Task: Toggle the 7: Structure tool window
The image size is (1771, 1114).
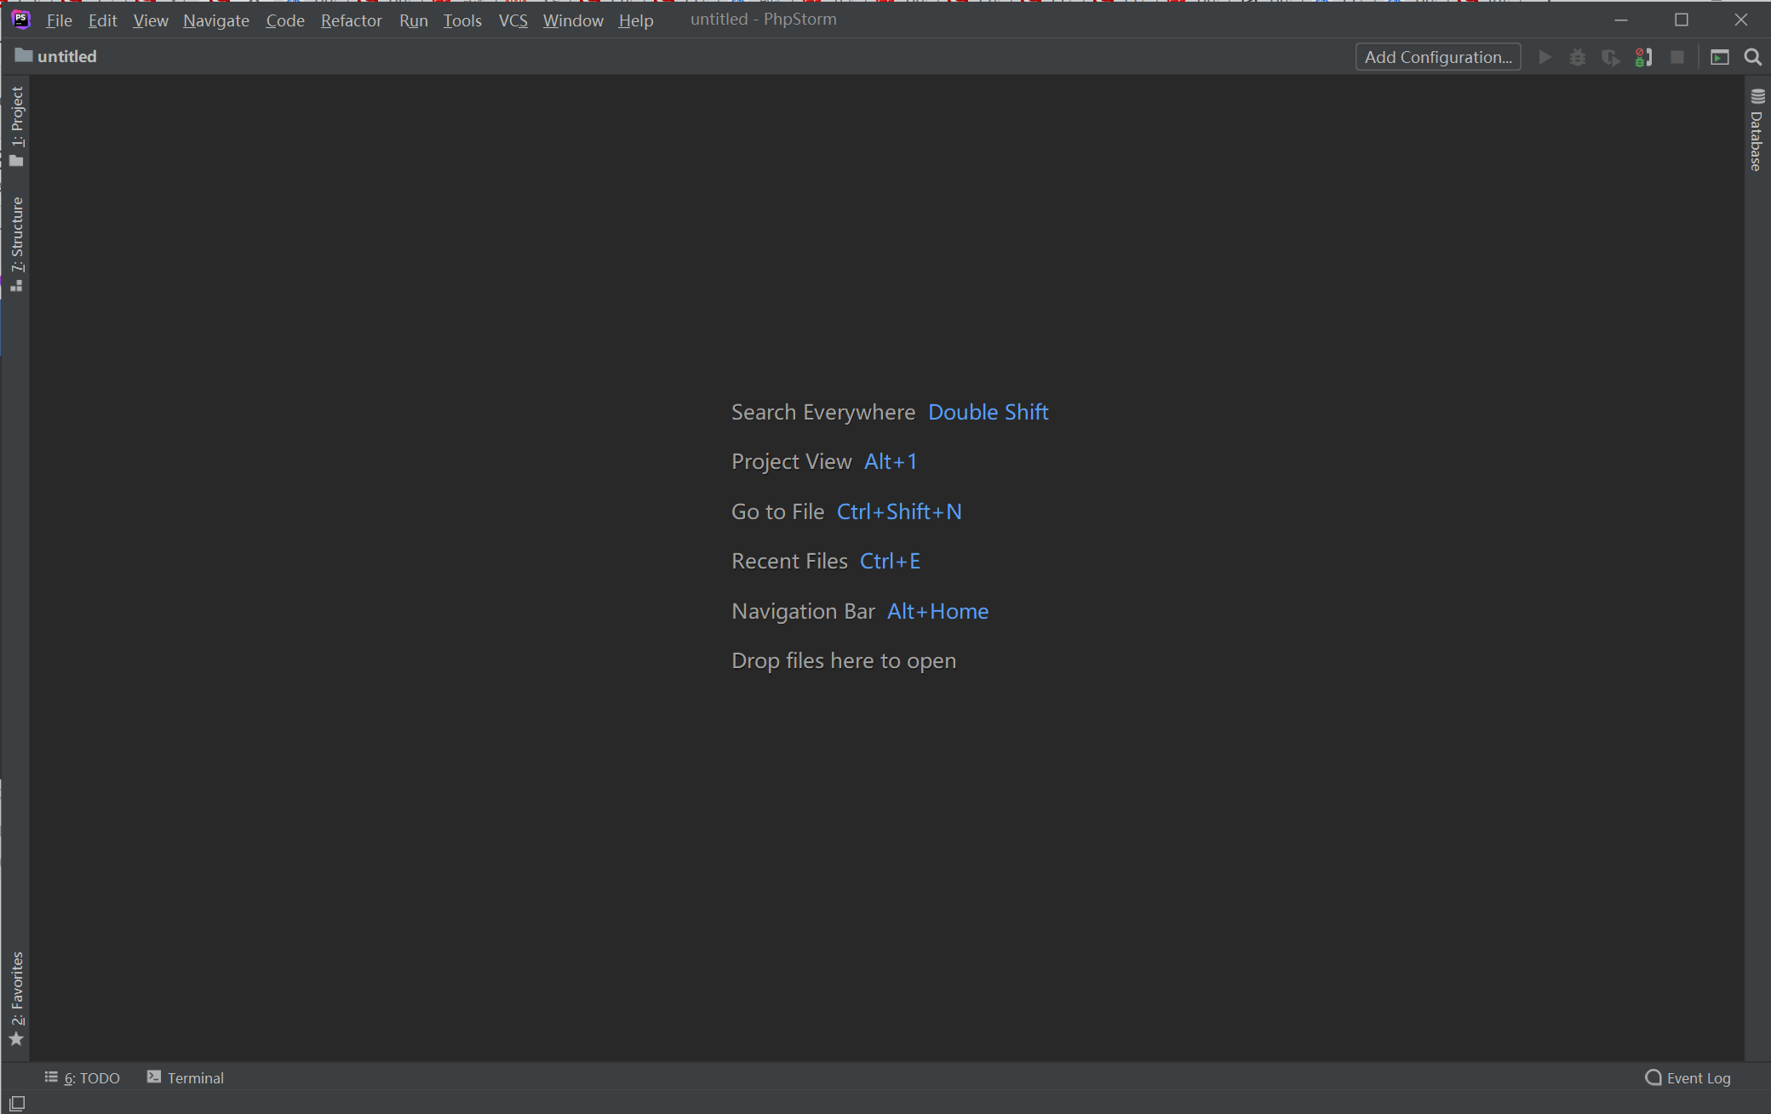Action: click(x=17, y=243)
